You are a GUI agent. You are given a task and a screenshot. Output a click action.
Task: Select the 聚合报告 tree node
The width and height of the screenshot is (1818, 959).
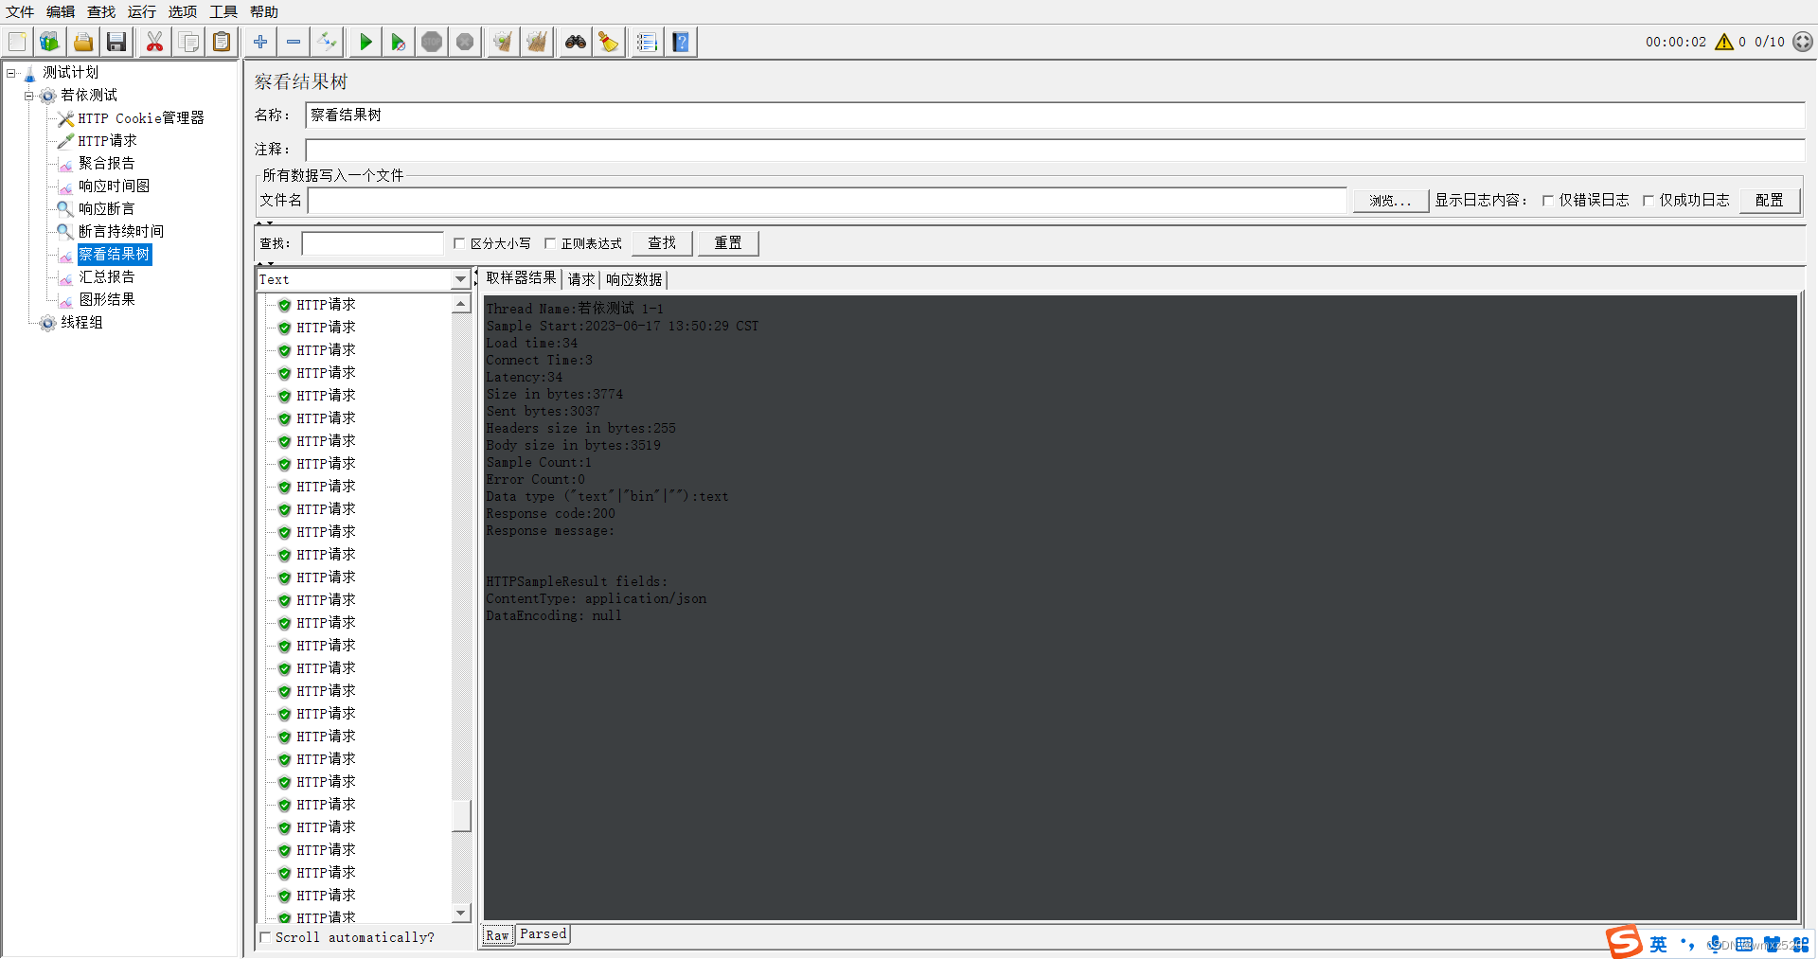click(x=107, y=164)
